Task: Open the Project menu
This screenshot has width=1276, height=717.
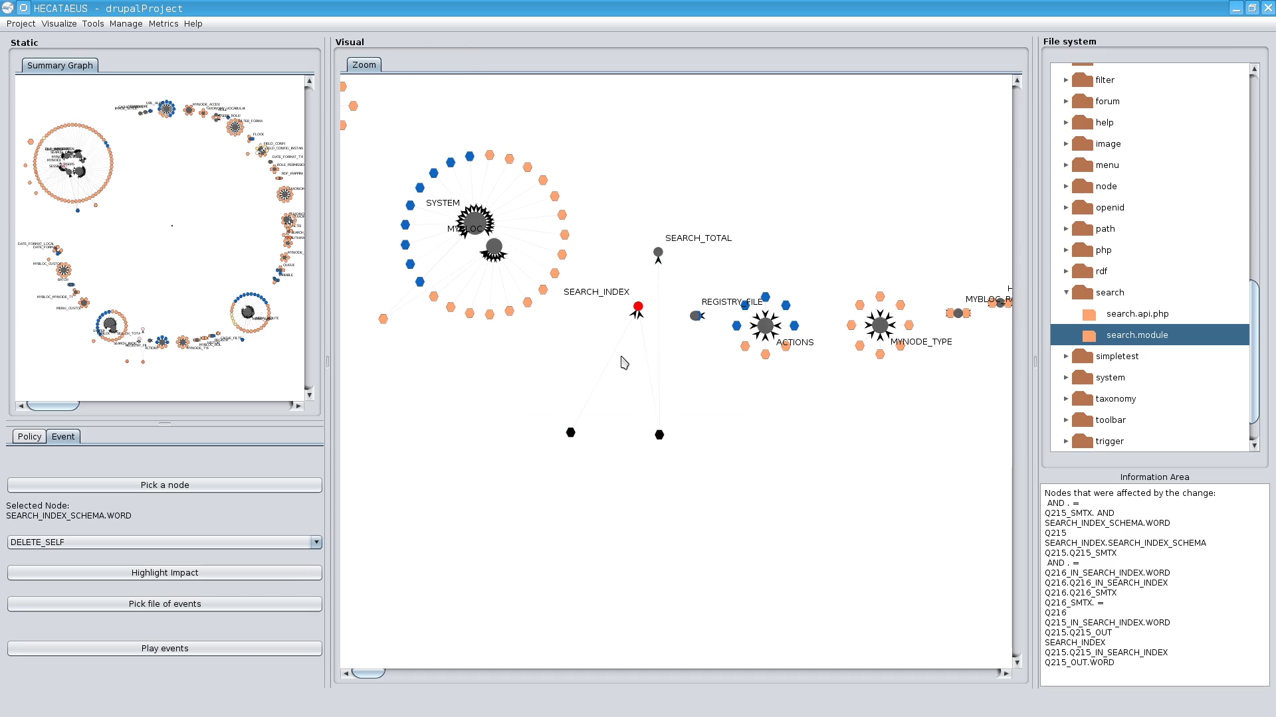Action: click(21, 23)
